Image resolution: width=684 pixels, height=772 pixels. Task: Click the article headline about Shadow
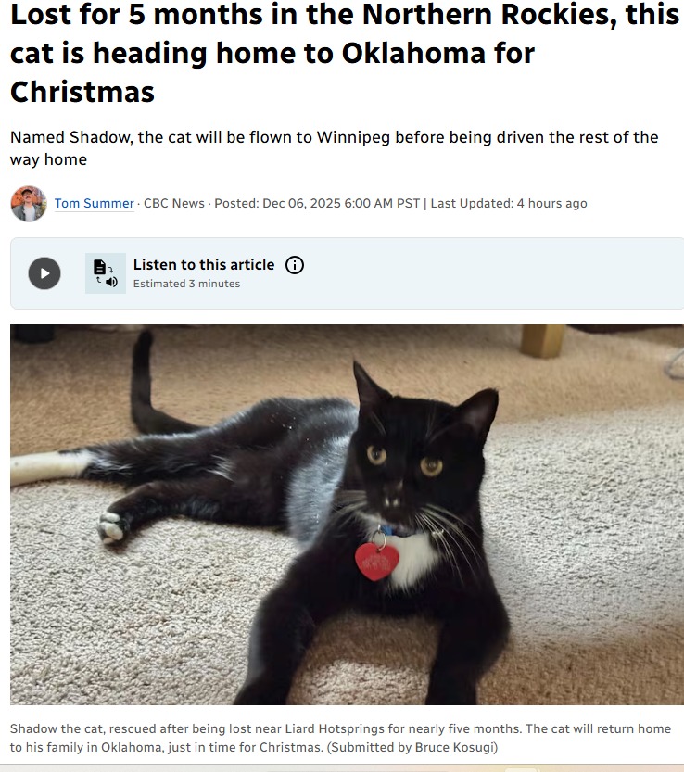coord(345,53)
